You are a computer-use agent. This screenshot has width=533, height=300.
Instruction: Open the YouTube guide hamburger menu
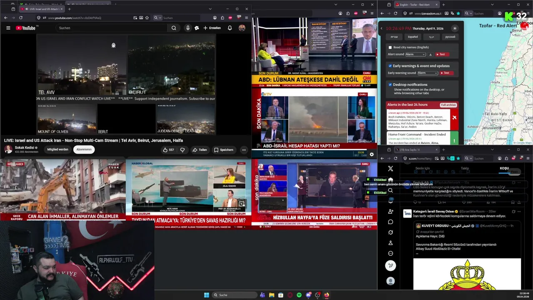pos(8,28)
